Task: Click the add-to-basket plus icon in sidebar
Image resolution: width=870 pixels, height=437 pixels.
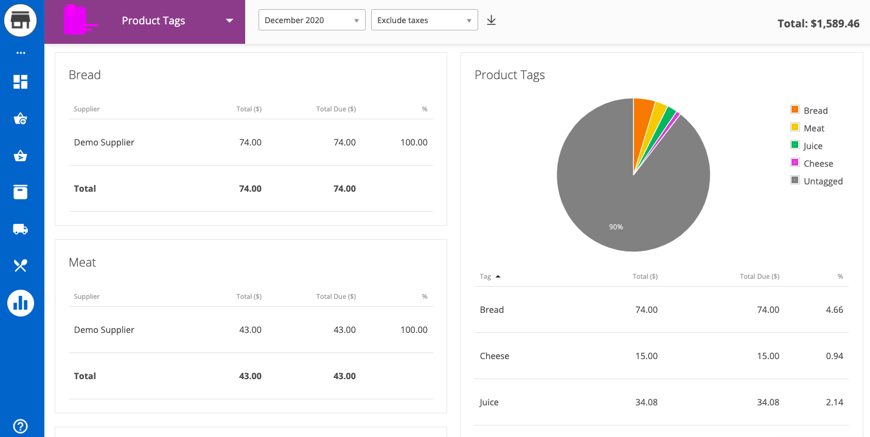Action: coord(21,119)
